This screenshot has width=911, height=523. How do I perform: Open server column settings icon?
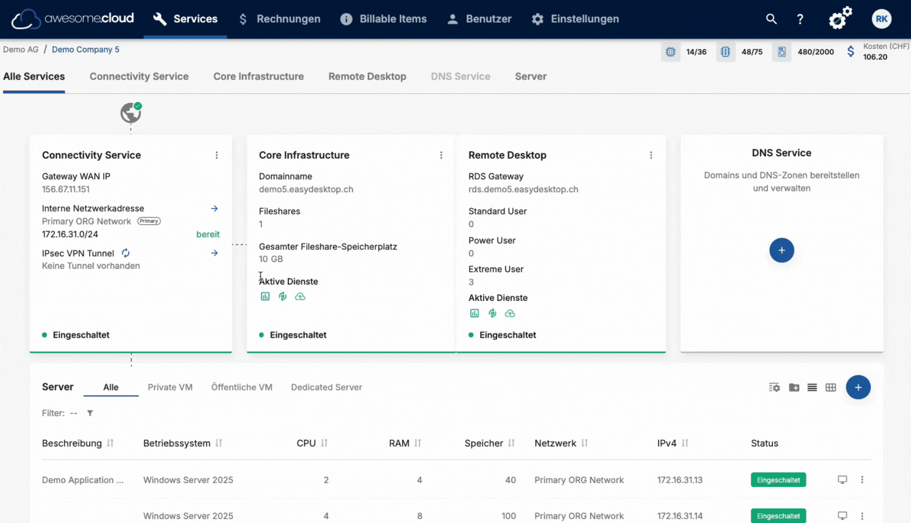774,387
